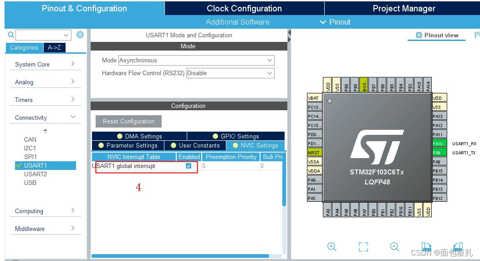Select CAN in Connectivity list
Image resolution: width=480 pixels, height=261 pixels.
tap(31, 139)
